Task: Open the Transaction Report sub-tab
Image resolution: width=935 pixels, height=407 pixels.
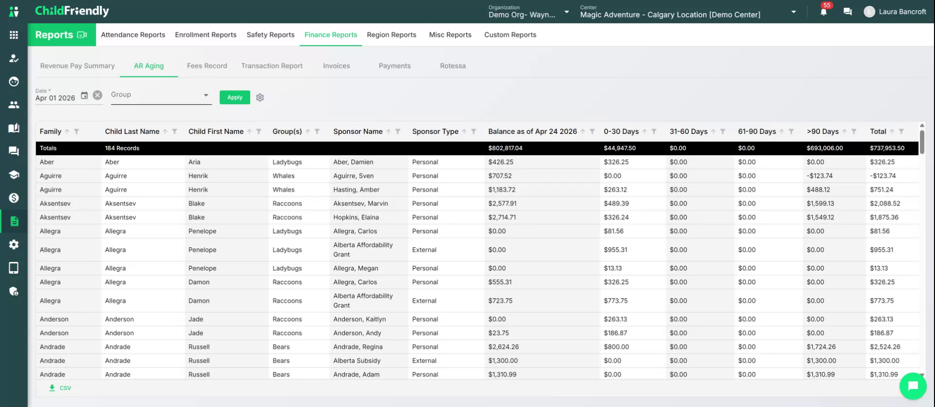Action: 272,66
